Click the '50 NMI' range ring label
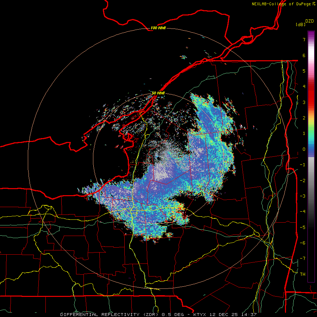The height and width of the screenshot is (317, 317). tap(158, 93)
